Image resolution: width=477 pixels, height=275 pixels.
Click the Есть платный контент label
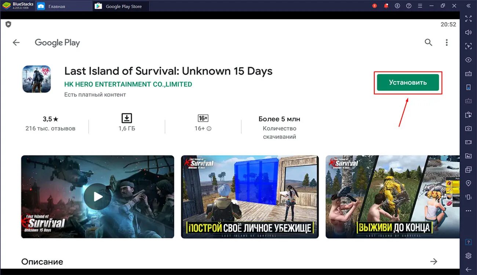point(95,95)
